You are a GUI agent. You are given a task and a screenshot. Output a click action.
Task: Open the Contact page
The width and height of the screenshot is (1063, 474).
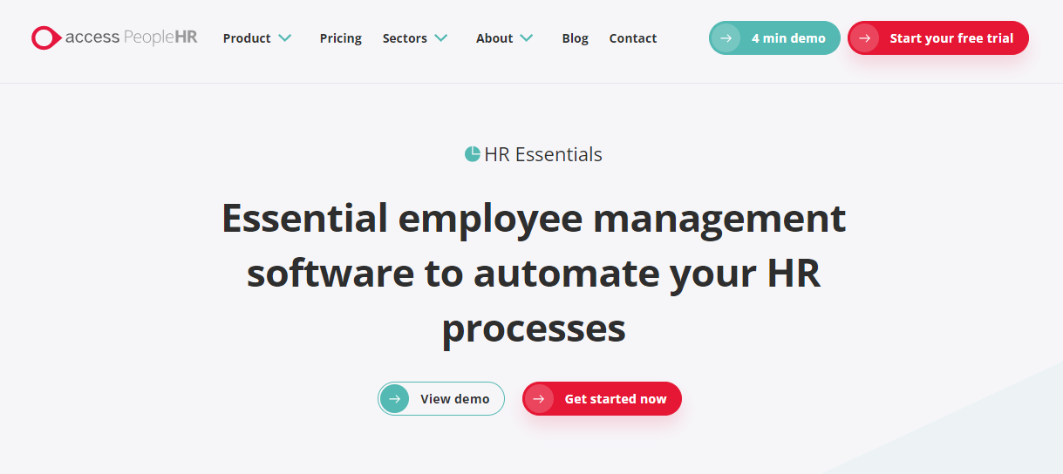click(633, 38)
